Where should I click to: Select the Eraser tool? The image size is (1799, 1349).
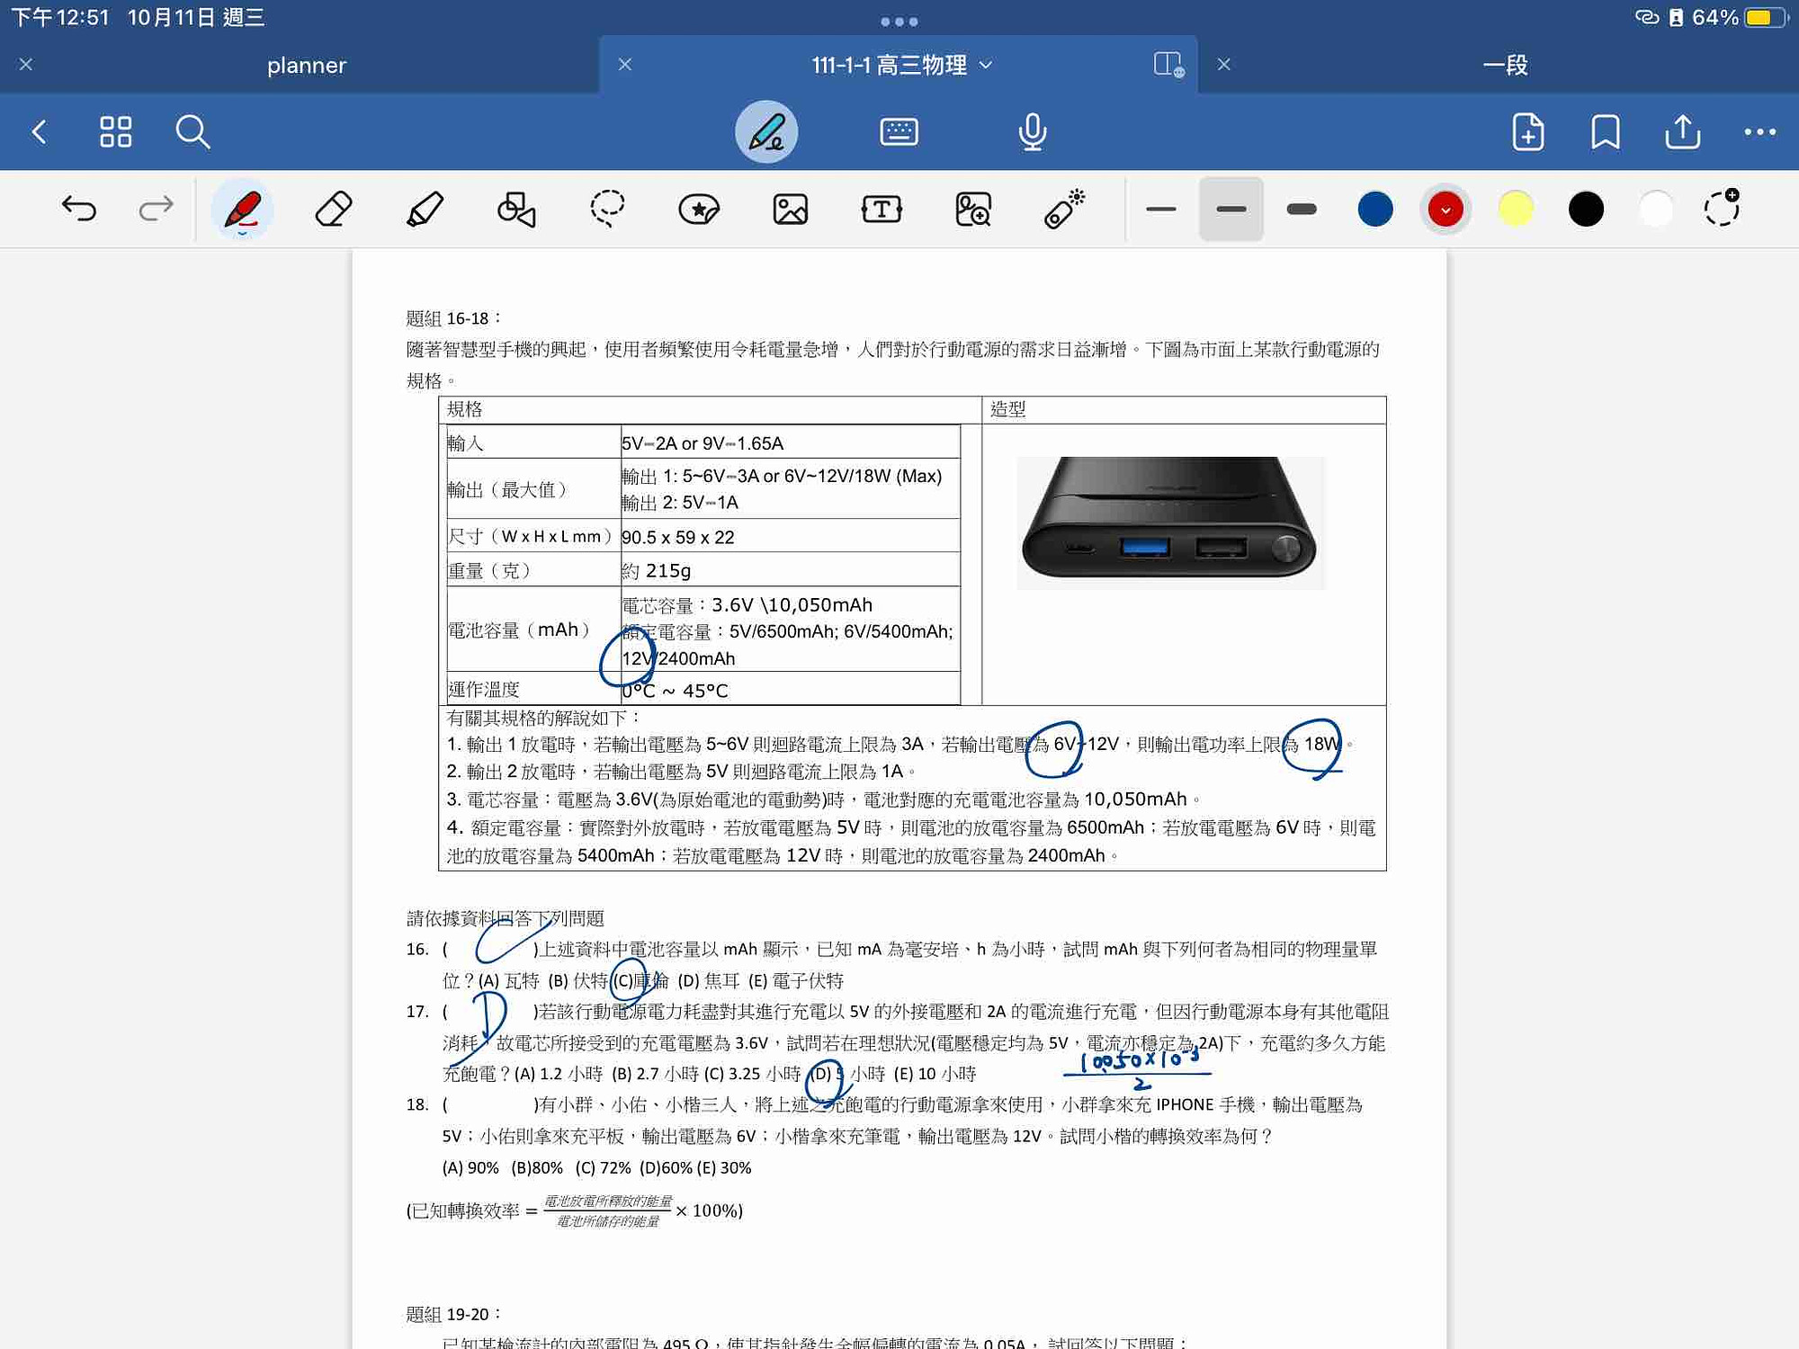tap(334, 209)
